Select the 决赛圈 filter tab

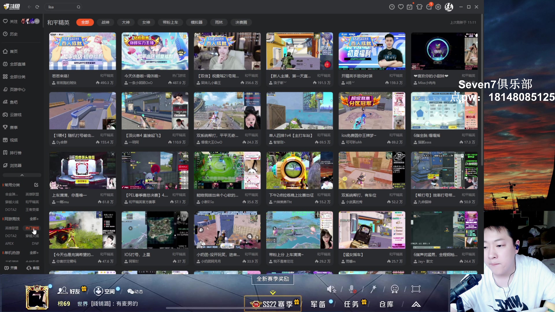tap(241, 22)
